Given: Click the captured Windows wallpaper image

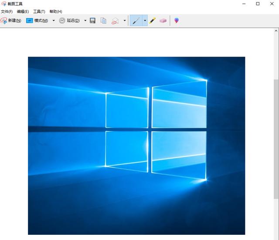Looking at the screenshot, I should tap(136, 146).
